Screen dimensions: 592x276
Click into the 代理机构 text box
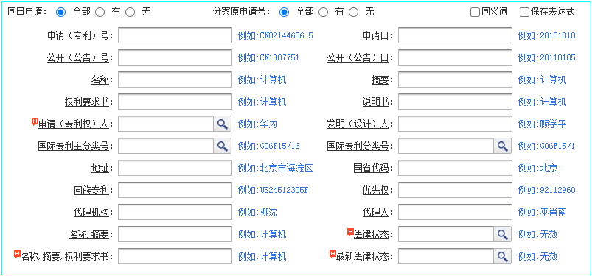point(175,212)
